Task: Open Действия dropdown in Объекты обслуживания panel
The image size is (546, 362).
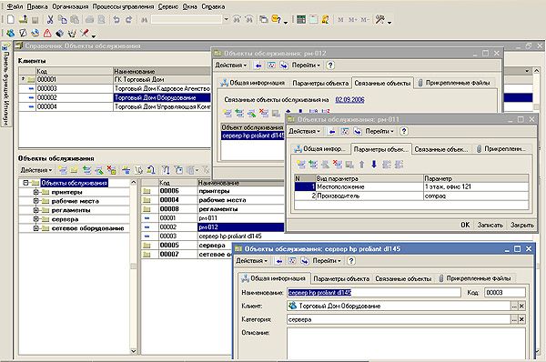Action: click(x=36, y=170)
